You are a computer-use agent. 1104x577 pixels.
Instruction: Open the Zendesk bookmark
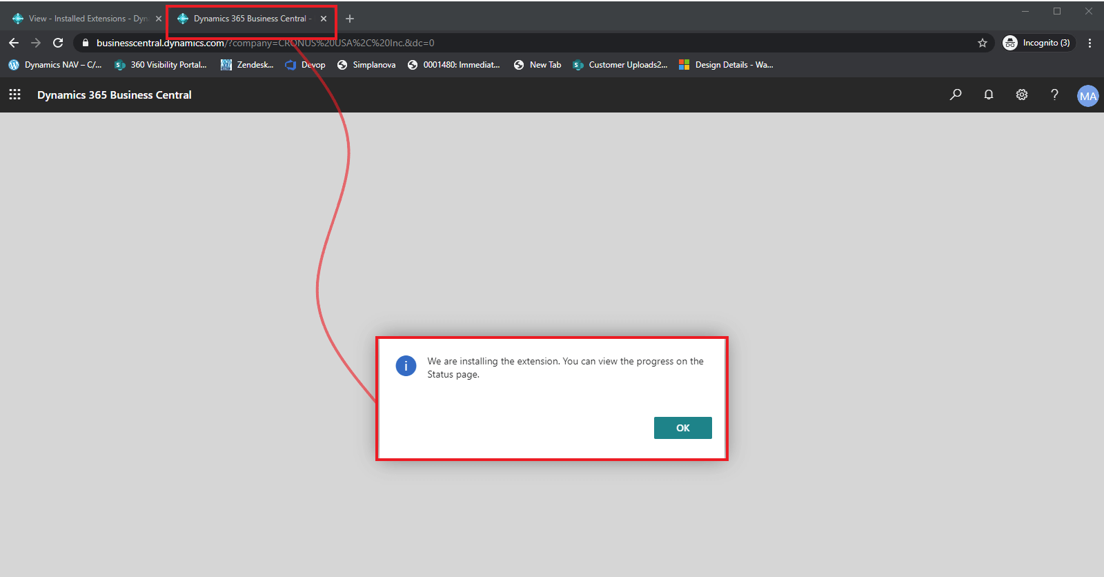[247, 65]
